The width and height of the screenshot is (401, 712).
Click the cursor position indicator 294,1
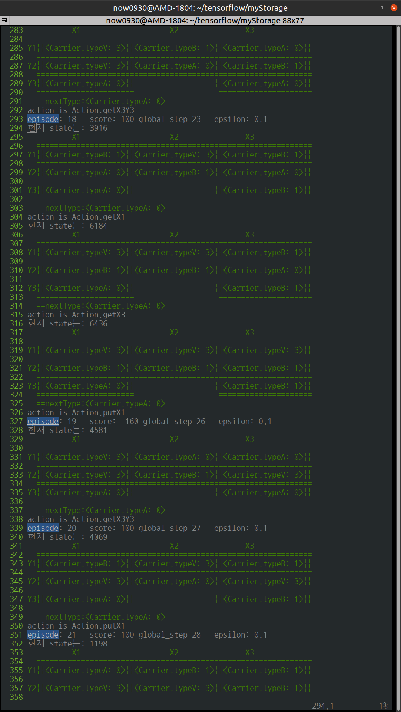(322, 706)
